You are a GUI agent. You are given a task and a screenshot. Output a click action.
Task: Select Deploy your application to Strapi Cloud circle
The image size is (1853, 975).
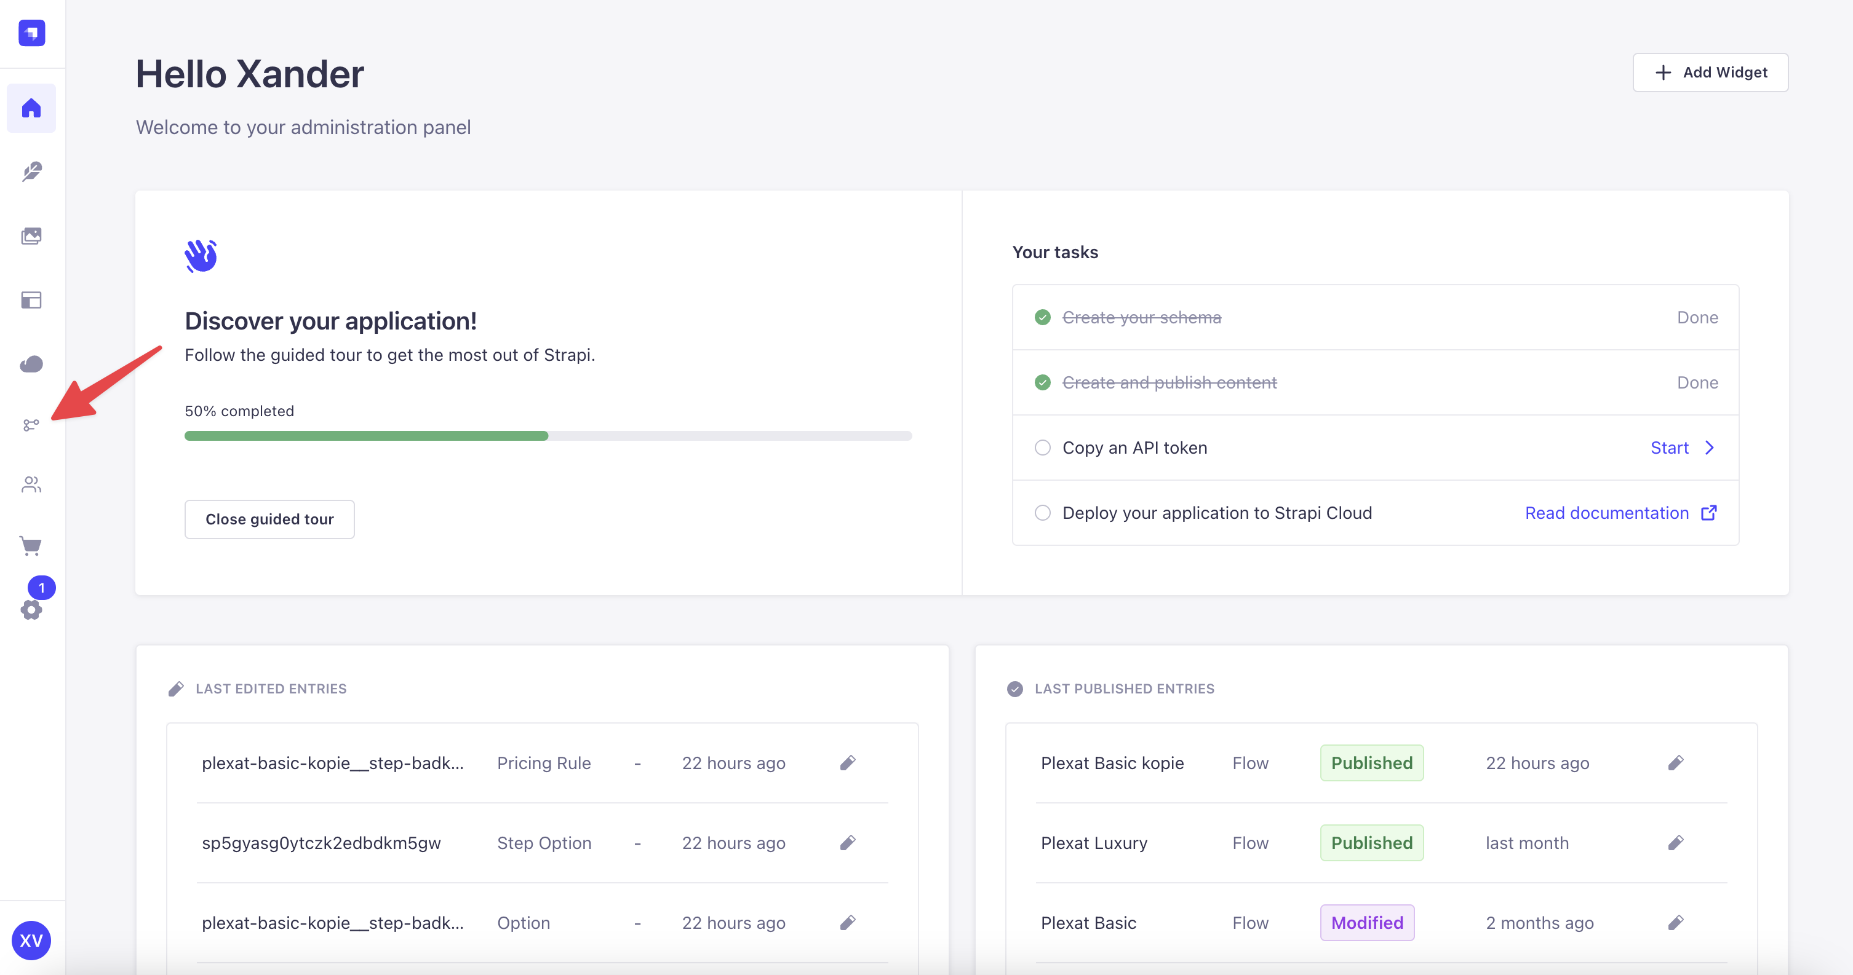click(x=1042, y=513)
